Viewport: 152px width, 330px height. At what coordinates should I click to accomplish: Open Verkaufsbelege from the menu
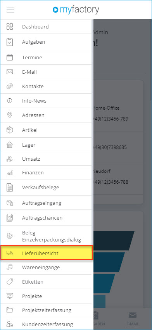(x=46, y=188)
